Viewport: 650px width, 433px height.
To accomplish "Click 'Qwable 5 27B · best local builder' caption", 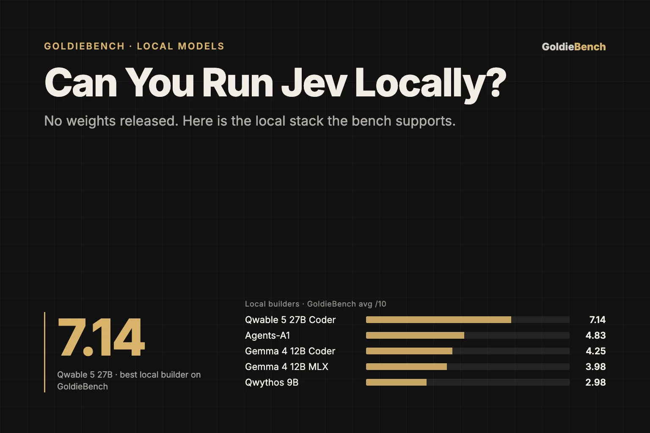I will [129, 381].
